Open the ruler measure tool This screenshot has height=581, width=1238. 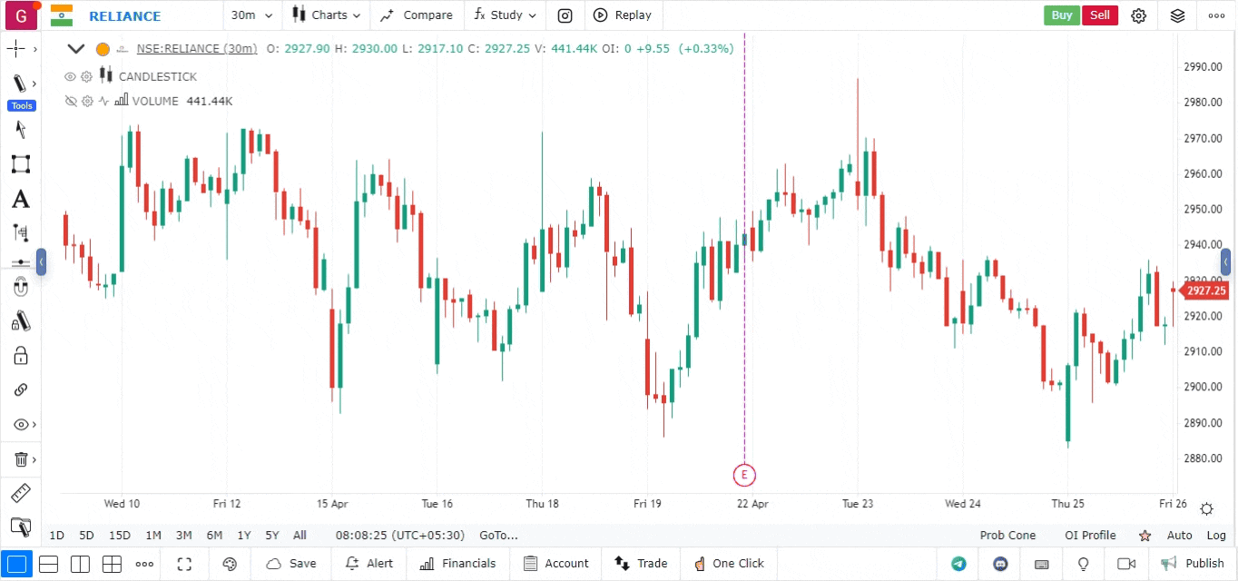(x=20, y=493)
